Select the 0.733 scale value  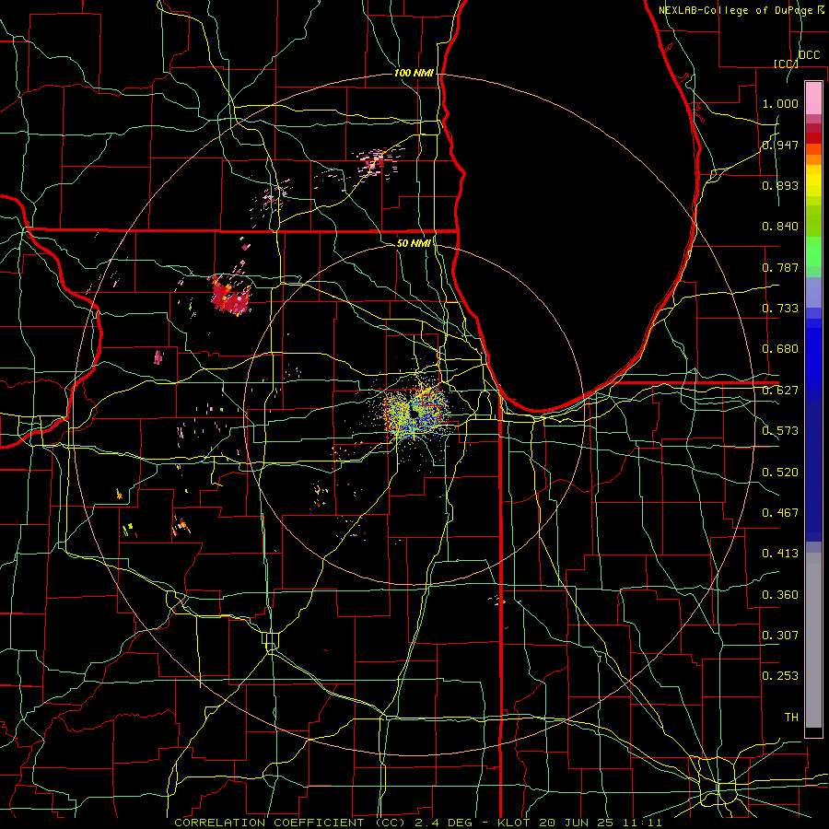[780, 309]
